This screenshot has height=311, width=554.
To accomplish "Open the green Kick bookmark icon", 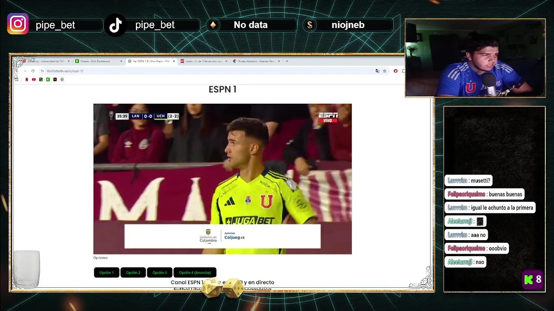I will click(x=48, y=79).
